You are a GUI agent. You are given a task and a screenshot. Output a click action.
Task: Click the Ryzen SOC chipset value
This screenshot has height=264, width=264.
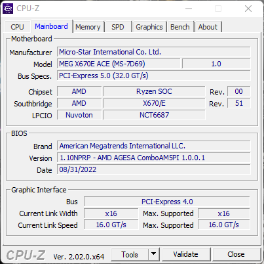(x=155, y=91)
